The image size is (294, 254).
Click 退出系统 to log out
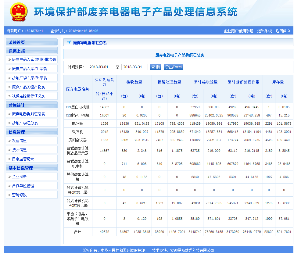tap(264, 31)
